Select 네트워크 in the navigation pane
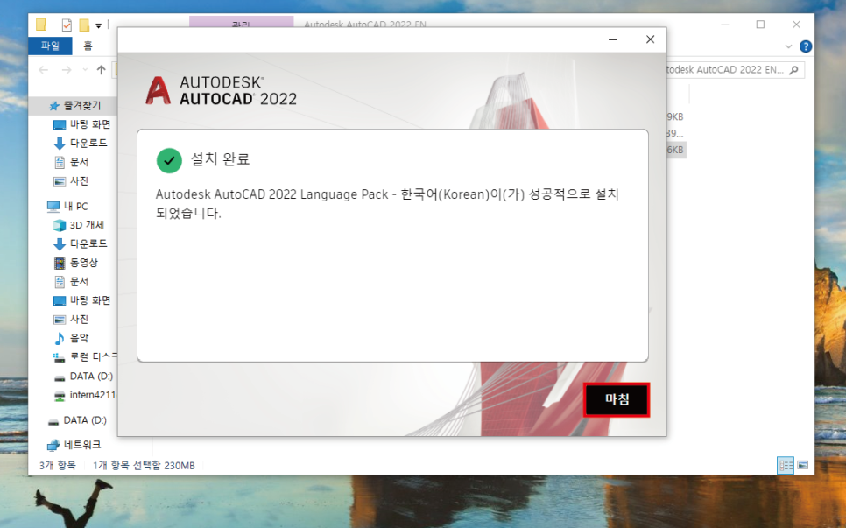 point(74,445)
